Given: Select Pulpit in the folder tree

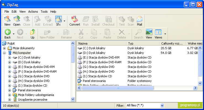Looking at the screenshot, I should (x=11, y=43).
